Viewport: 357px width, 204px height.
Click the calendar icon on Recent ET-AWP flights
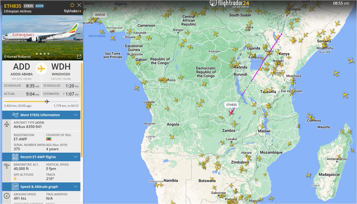15,157
